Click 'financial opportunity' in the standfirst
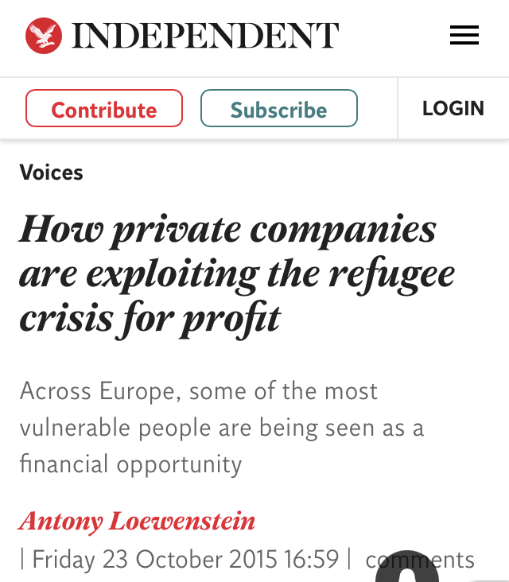Viewport: 509px width, 582px height. (130, 464)
